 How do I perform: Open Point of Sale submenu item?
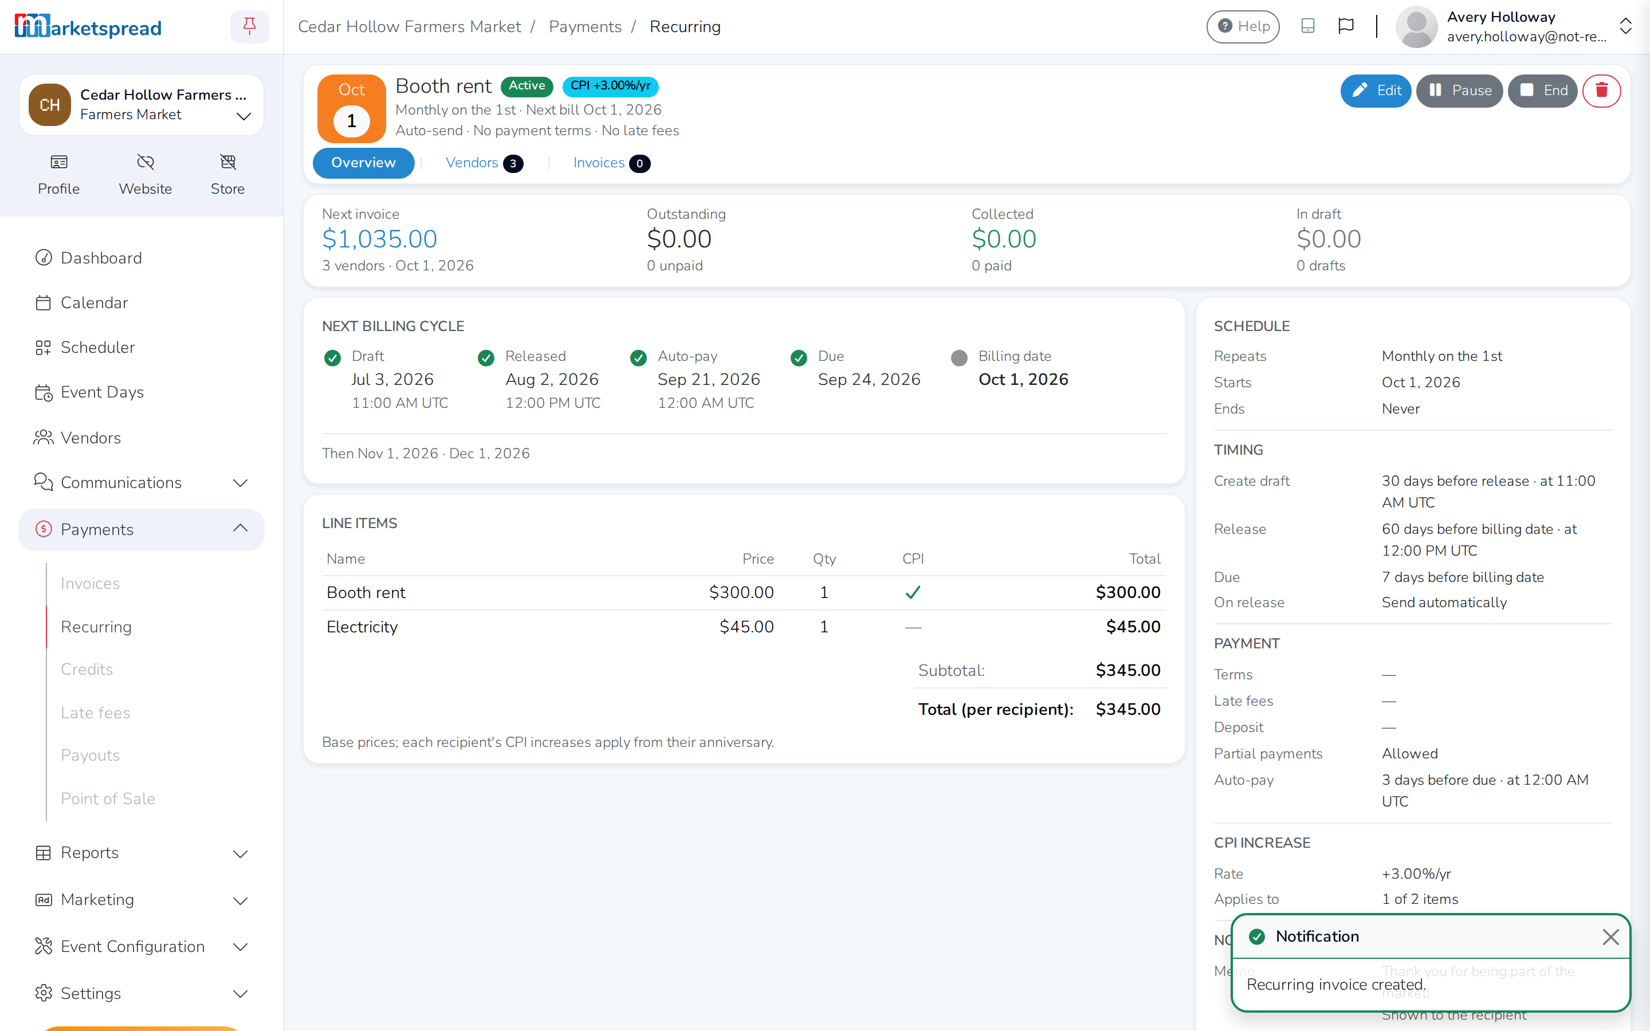pos(108,798)
